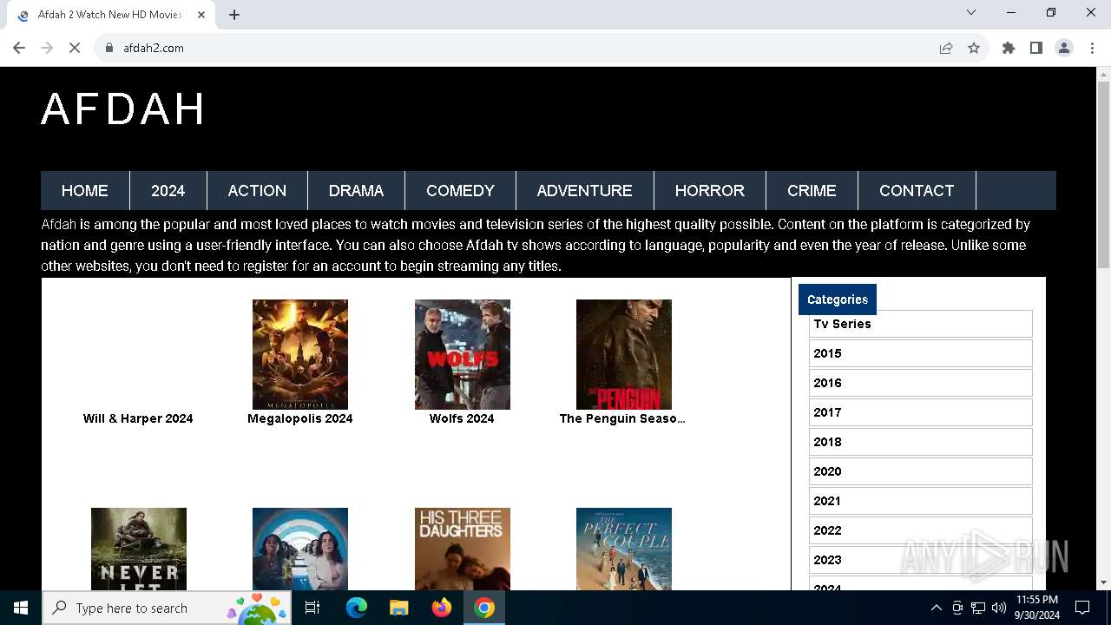Click the Categories header tab

tap(838, 299)
